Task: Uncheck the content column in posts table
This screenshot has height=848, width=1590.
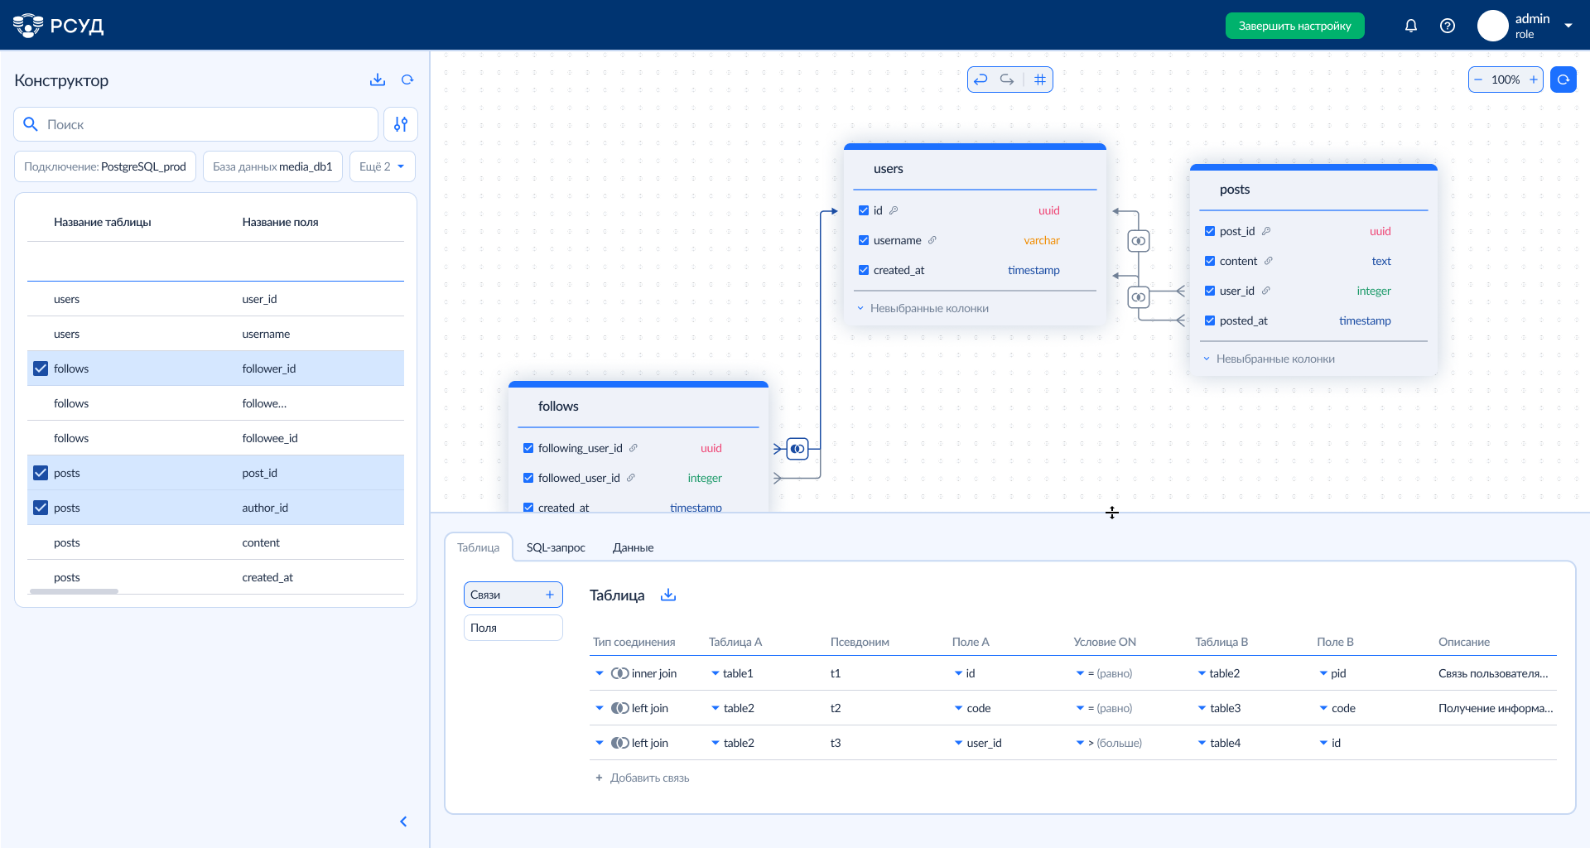Action: [1210, 261]
